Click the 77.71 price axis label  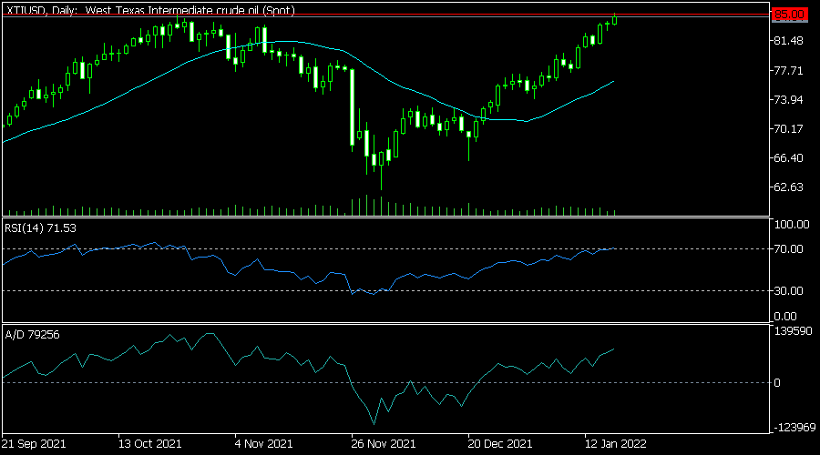click(789, 70)
